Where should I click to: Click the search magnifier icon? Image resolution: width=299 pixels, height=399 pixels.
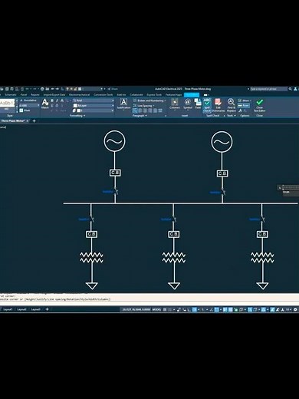coord(291,89)
